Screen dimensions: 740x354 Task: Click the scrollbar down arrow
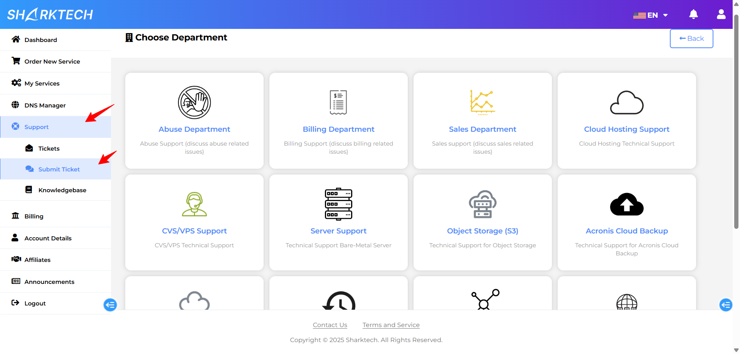click(x=736, y=350)
